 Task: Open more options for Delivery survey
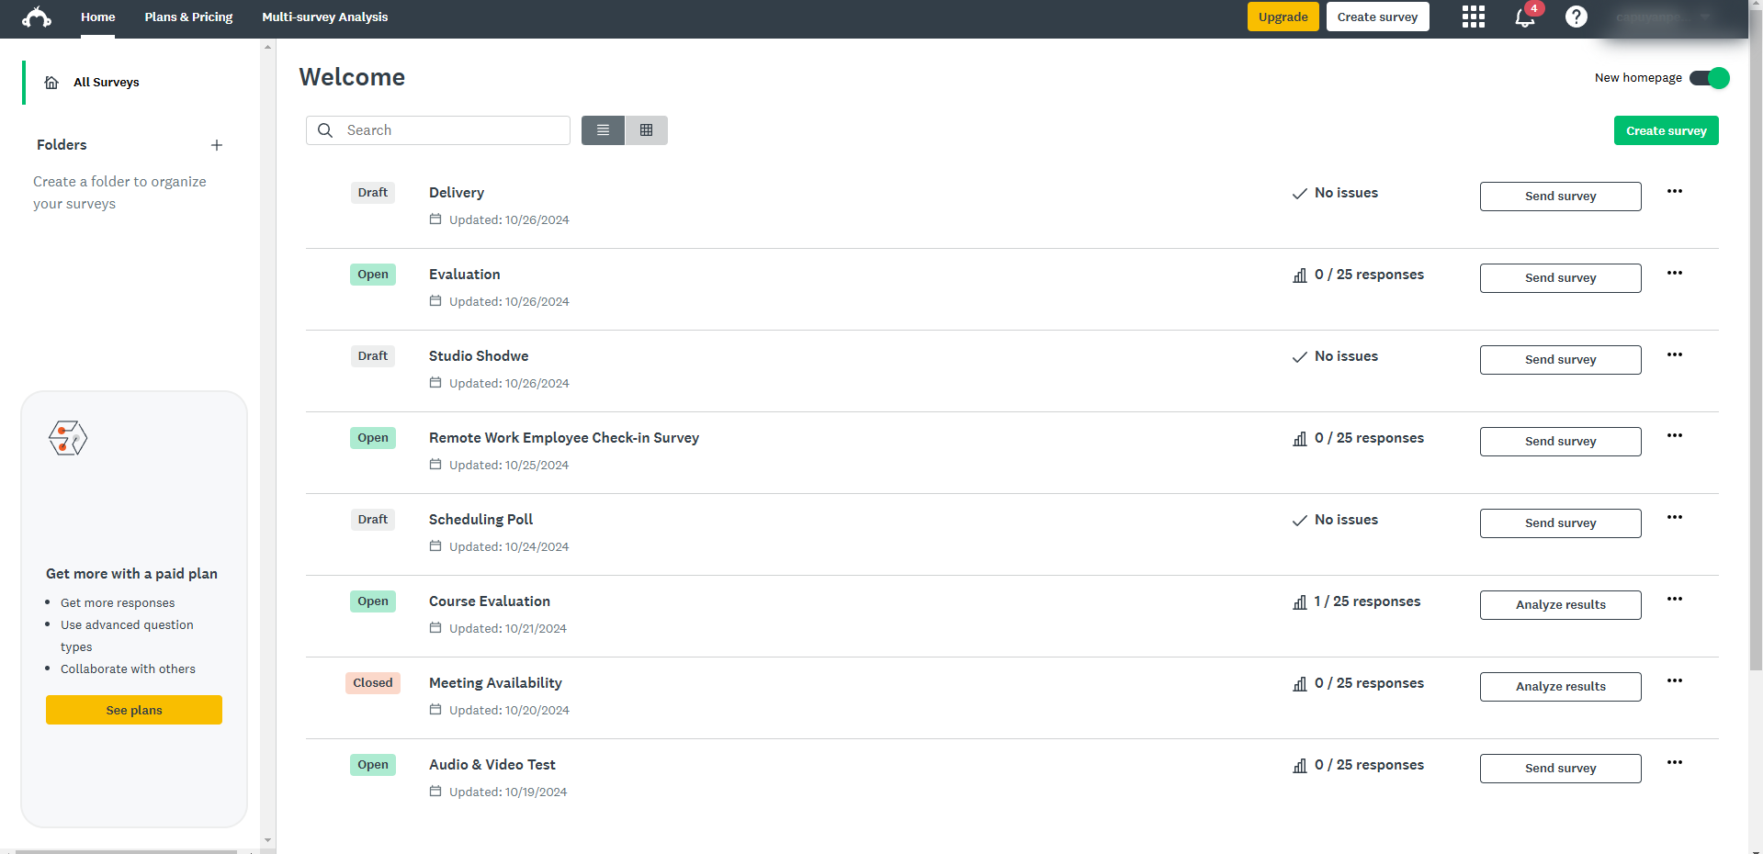point(1674,192)
